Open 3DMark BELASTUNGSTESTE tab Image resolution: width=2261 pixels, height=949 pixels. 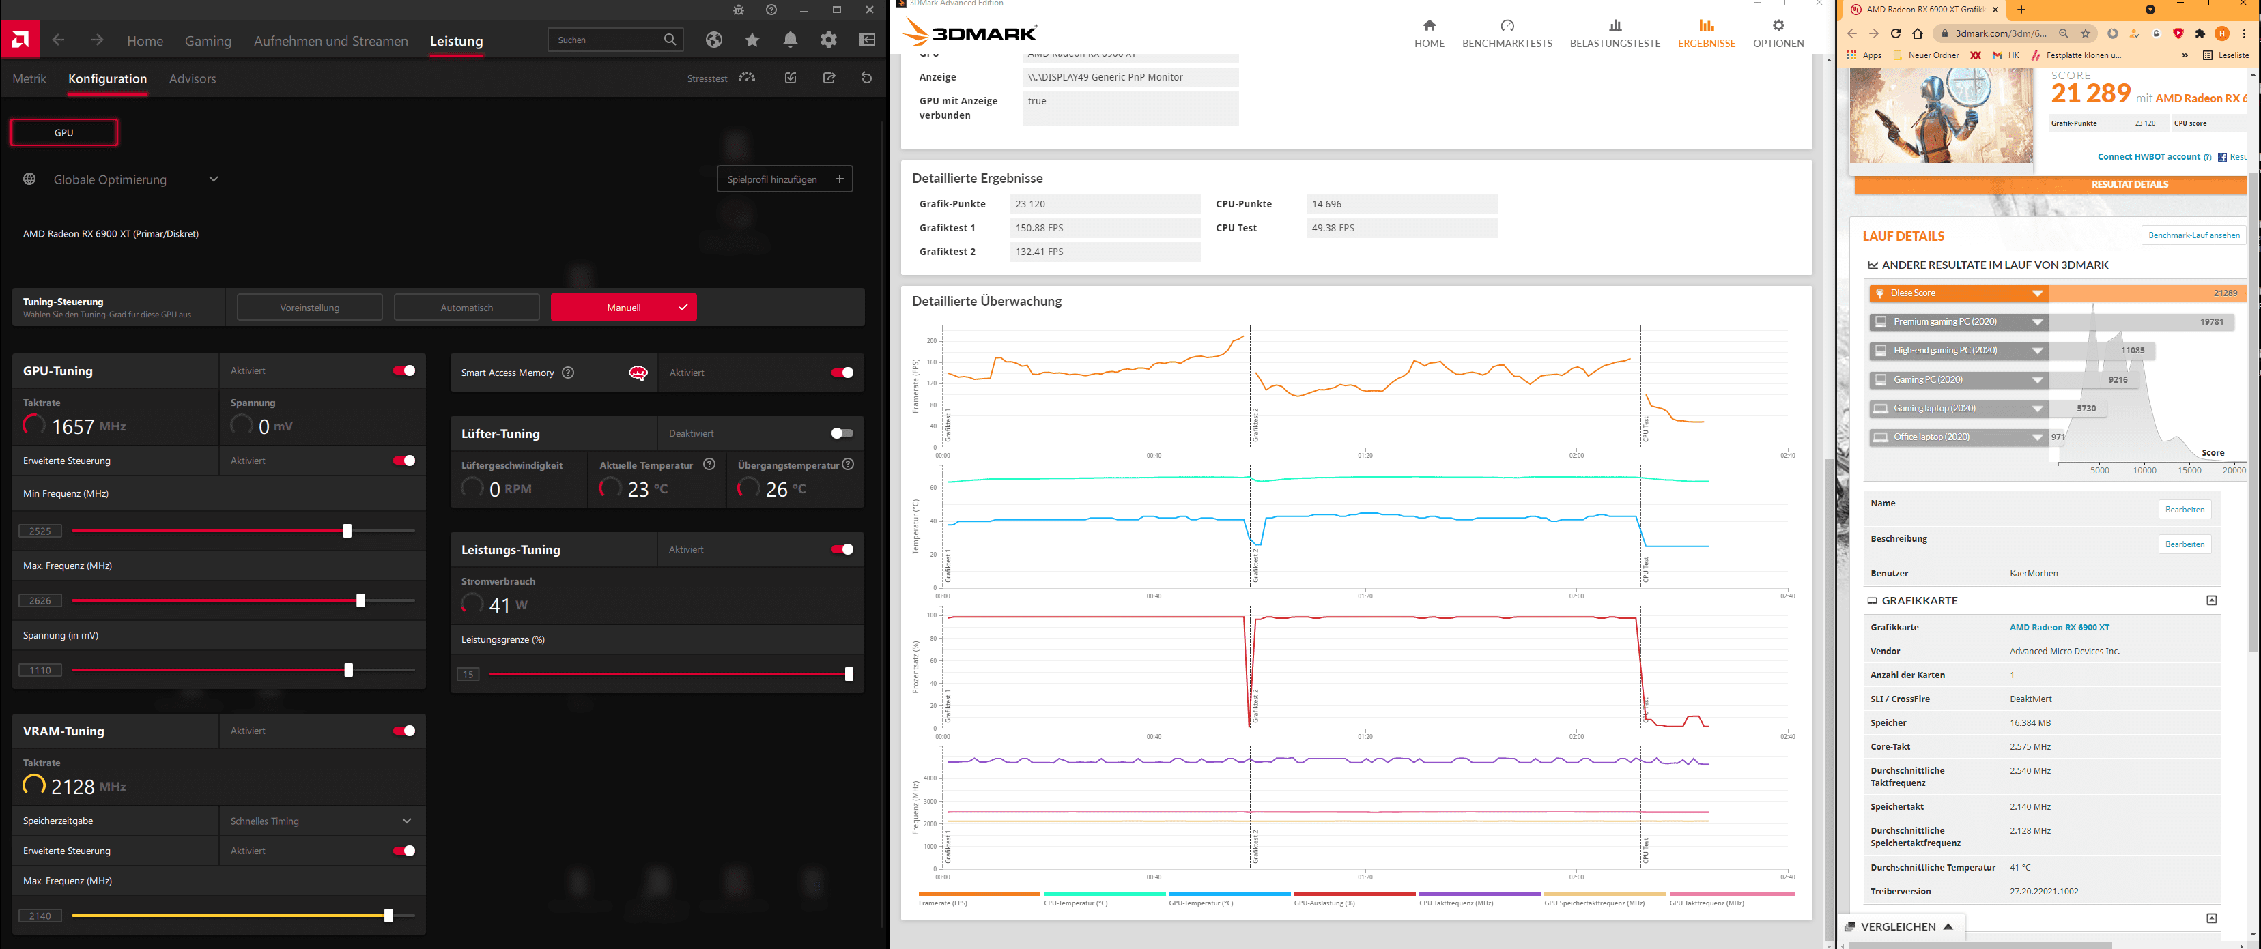coord(1615,33)
